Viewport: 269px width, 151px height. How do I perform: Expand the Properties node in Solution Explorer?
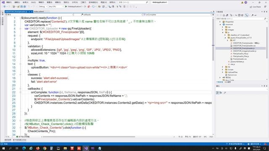tap(220, 22)
